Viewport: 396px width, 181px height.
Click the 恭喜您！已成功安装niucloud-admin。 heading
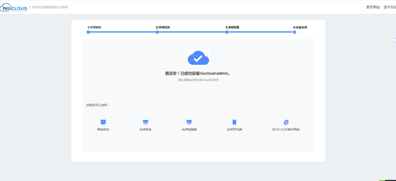coord(198,73)
